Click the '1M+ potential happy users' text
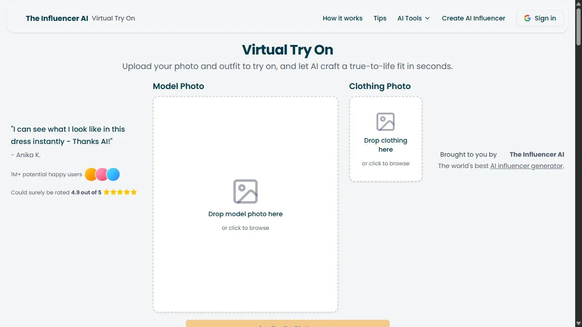The width and height of the screenshot is (582, 327). [46, 174]
